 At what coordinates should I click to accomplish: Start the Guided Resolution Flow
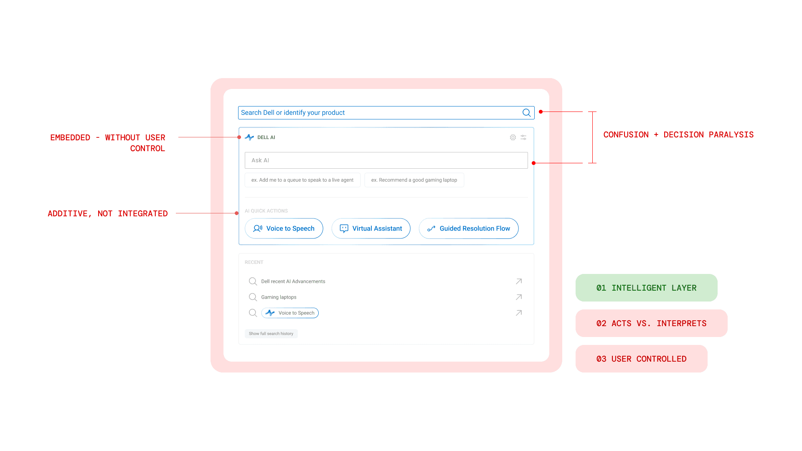coord(469,228)
